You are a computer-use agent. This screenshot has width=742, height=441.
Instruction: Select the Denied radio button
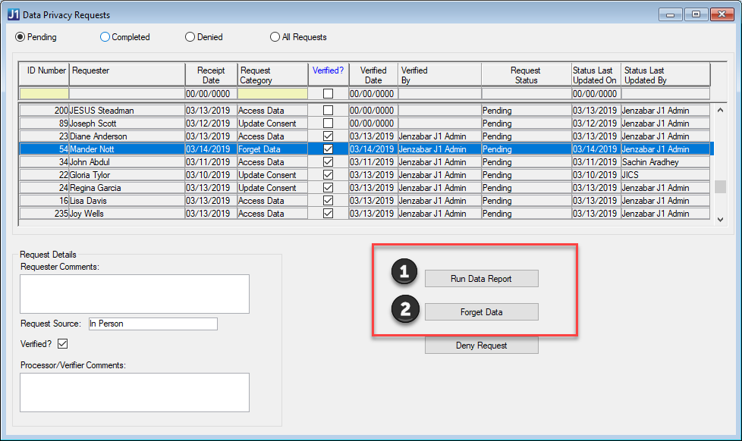point(190,37)
